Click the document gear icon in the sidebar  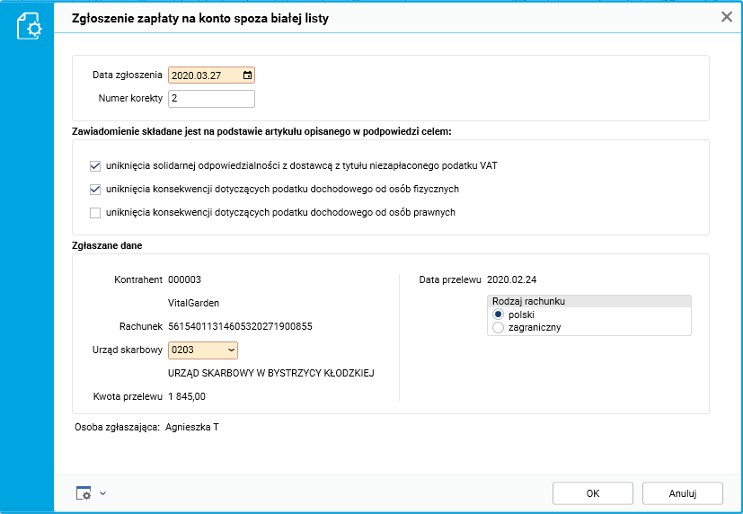29,26
